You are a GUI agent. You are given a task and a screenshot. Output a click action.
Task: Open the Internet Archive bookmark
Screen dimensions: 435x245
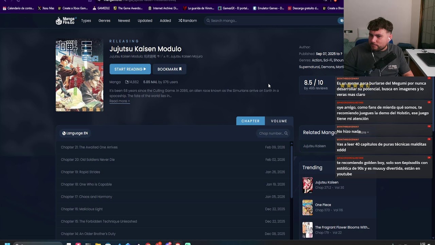click(163, 8)
